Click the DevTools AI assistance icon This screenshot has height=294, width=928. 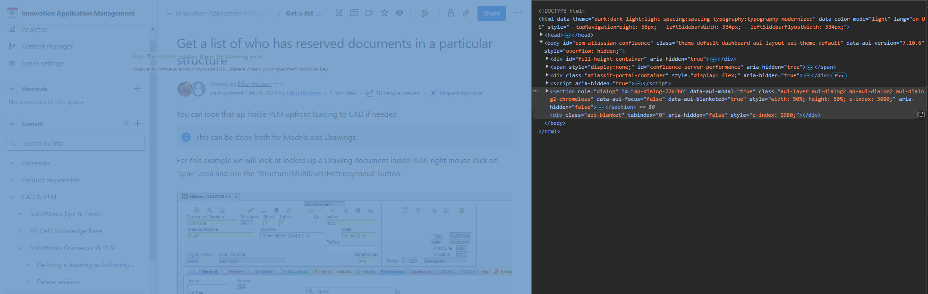[921, 114]
